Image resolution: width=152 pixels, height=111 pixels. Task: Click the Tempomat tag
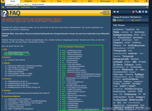pyautogui.click(x=128, y=56)
